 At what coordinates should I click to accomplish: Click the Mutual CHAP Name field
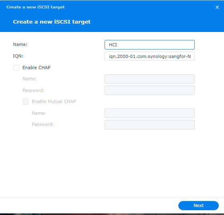(x=149, y=113)
